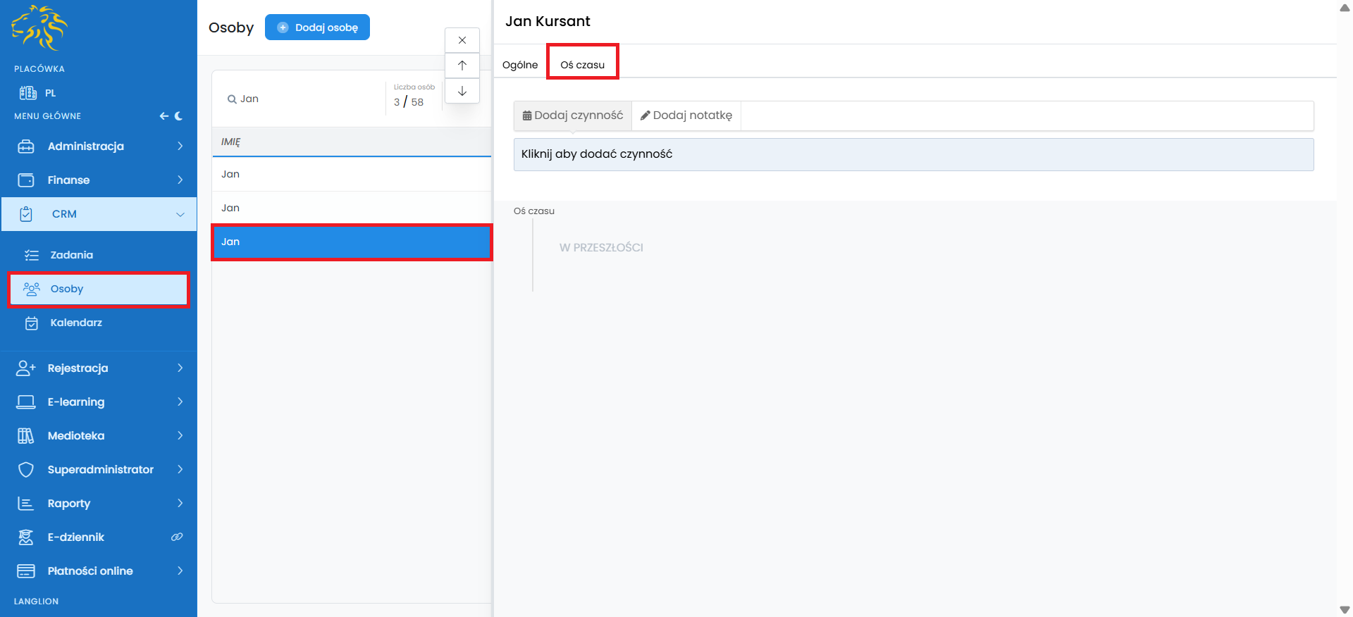Click the Dodaj osobę button
The height and width of the screenshot is (617, 1353).
coord(317,27)
